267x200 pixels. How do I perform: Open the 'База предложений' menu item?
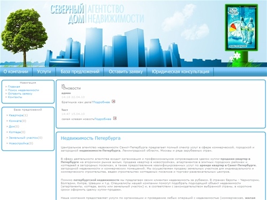(80, 71)
